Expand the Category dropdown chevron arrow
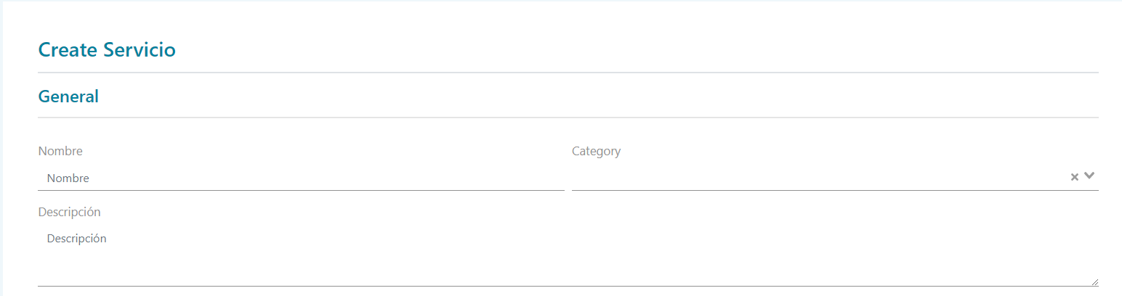The height and width of the screenshot is (296, 1122). tap(1089, 176)
